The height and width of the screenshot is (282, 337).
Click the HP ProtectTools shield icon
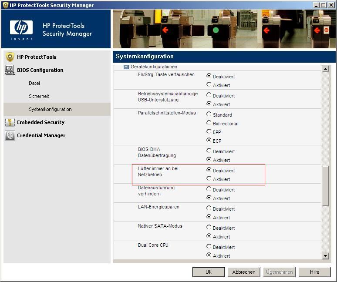click(10, 57)
